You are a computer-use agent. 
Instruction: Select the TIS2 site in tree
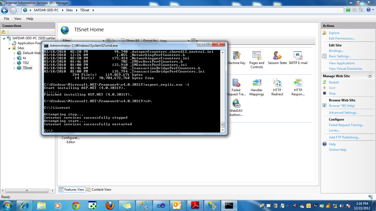[x=26, y=63]
